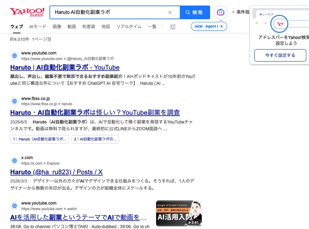Clear the search box with the X icon
309x229 pixels.
point(170,12)
